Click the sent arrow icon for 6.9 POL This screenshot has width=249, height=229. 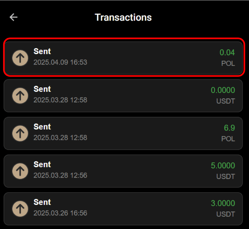pos(20,133)
